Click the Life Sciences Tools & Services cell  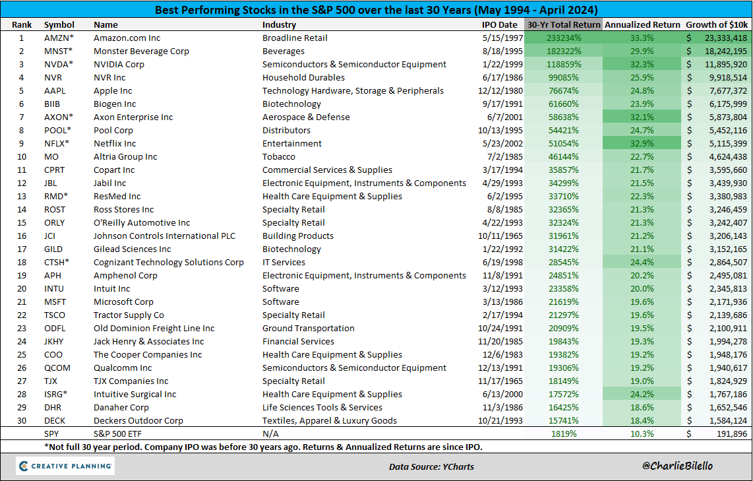322,408
